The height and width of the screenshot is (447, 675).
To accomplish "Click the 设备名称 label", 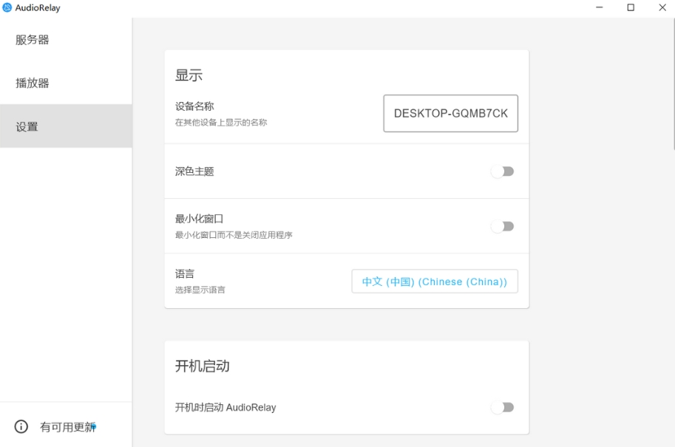I will [x=194, y=106].
